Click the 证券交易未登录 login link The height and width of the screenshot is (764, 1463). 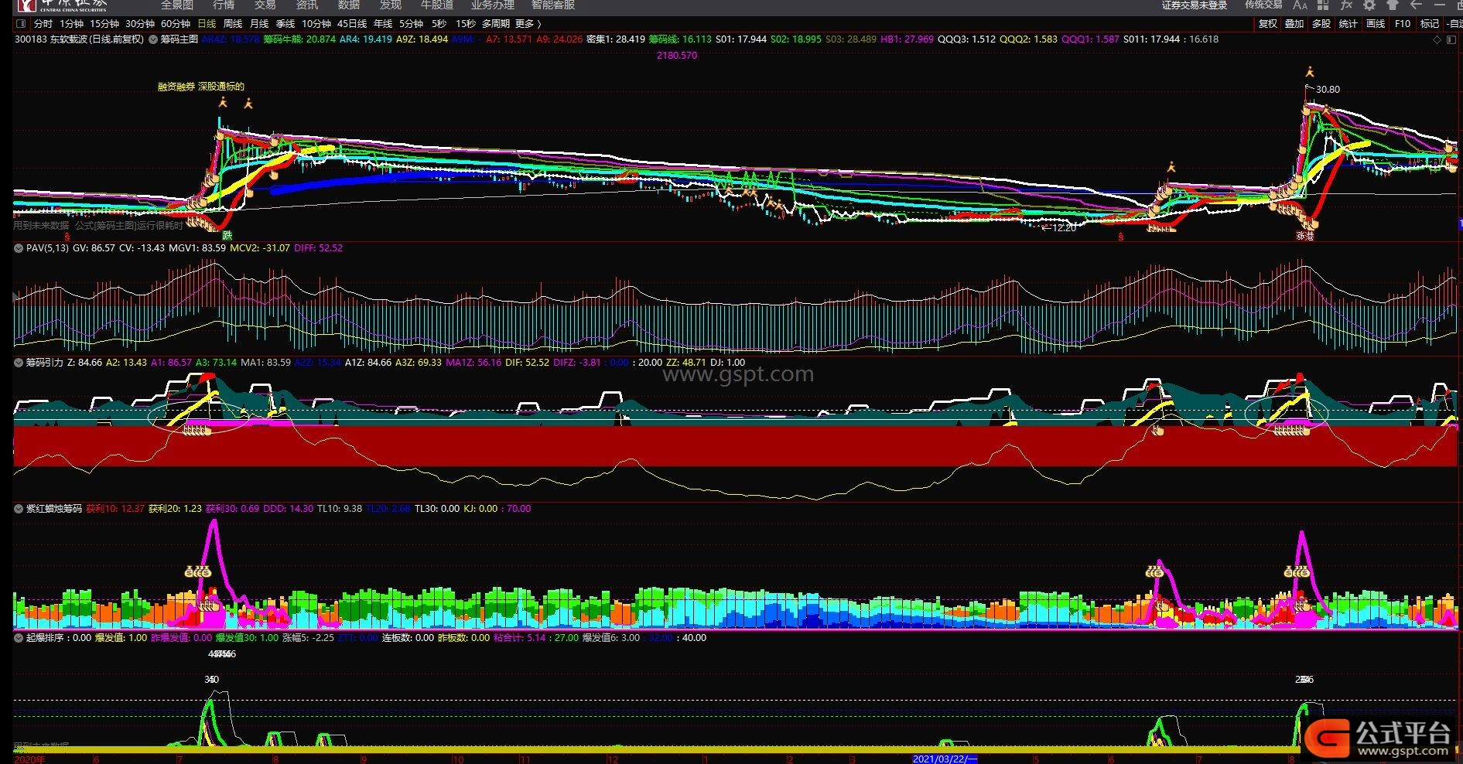point(1195,5)
